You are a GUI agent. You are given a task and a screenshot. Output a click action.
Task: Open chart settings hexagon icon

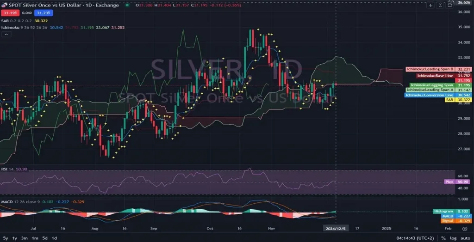tap(465, 229)
